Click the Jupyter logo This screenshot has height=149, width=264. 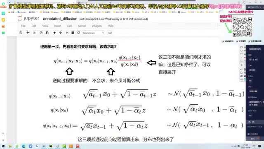pyautogui.click(x=28, y=18)
